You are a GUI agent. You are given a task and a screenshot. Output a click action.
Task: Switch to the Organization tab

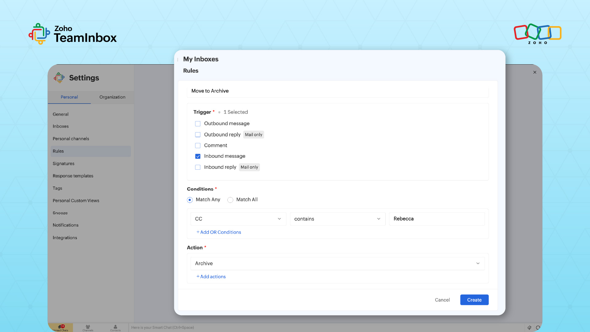coord(112,97)
